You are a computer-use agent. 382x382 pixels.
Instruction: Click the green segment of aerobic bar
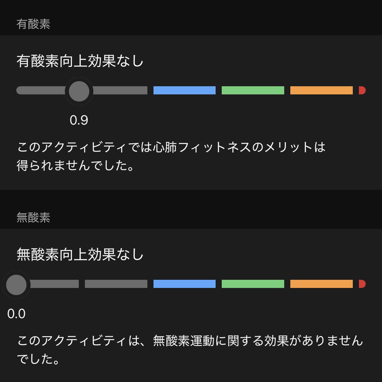[x=253, y=90]
